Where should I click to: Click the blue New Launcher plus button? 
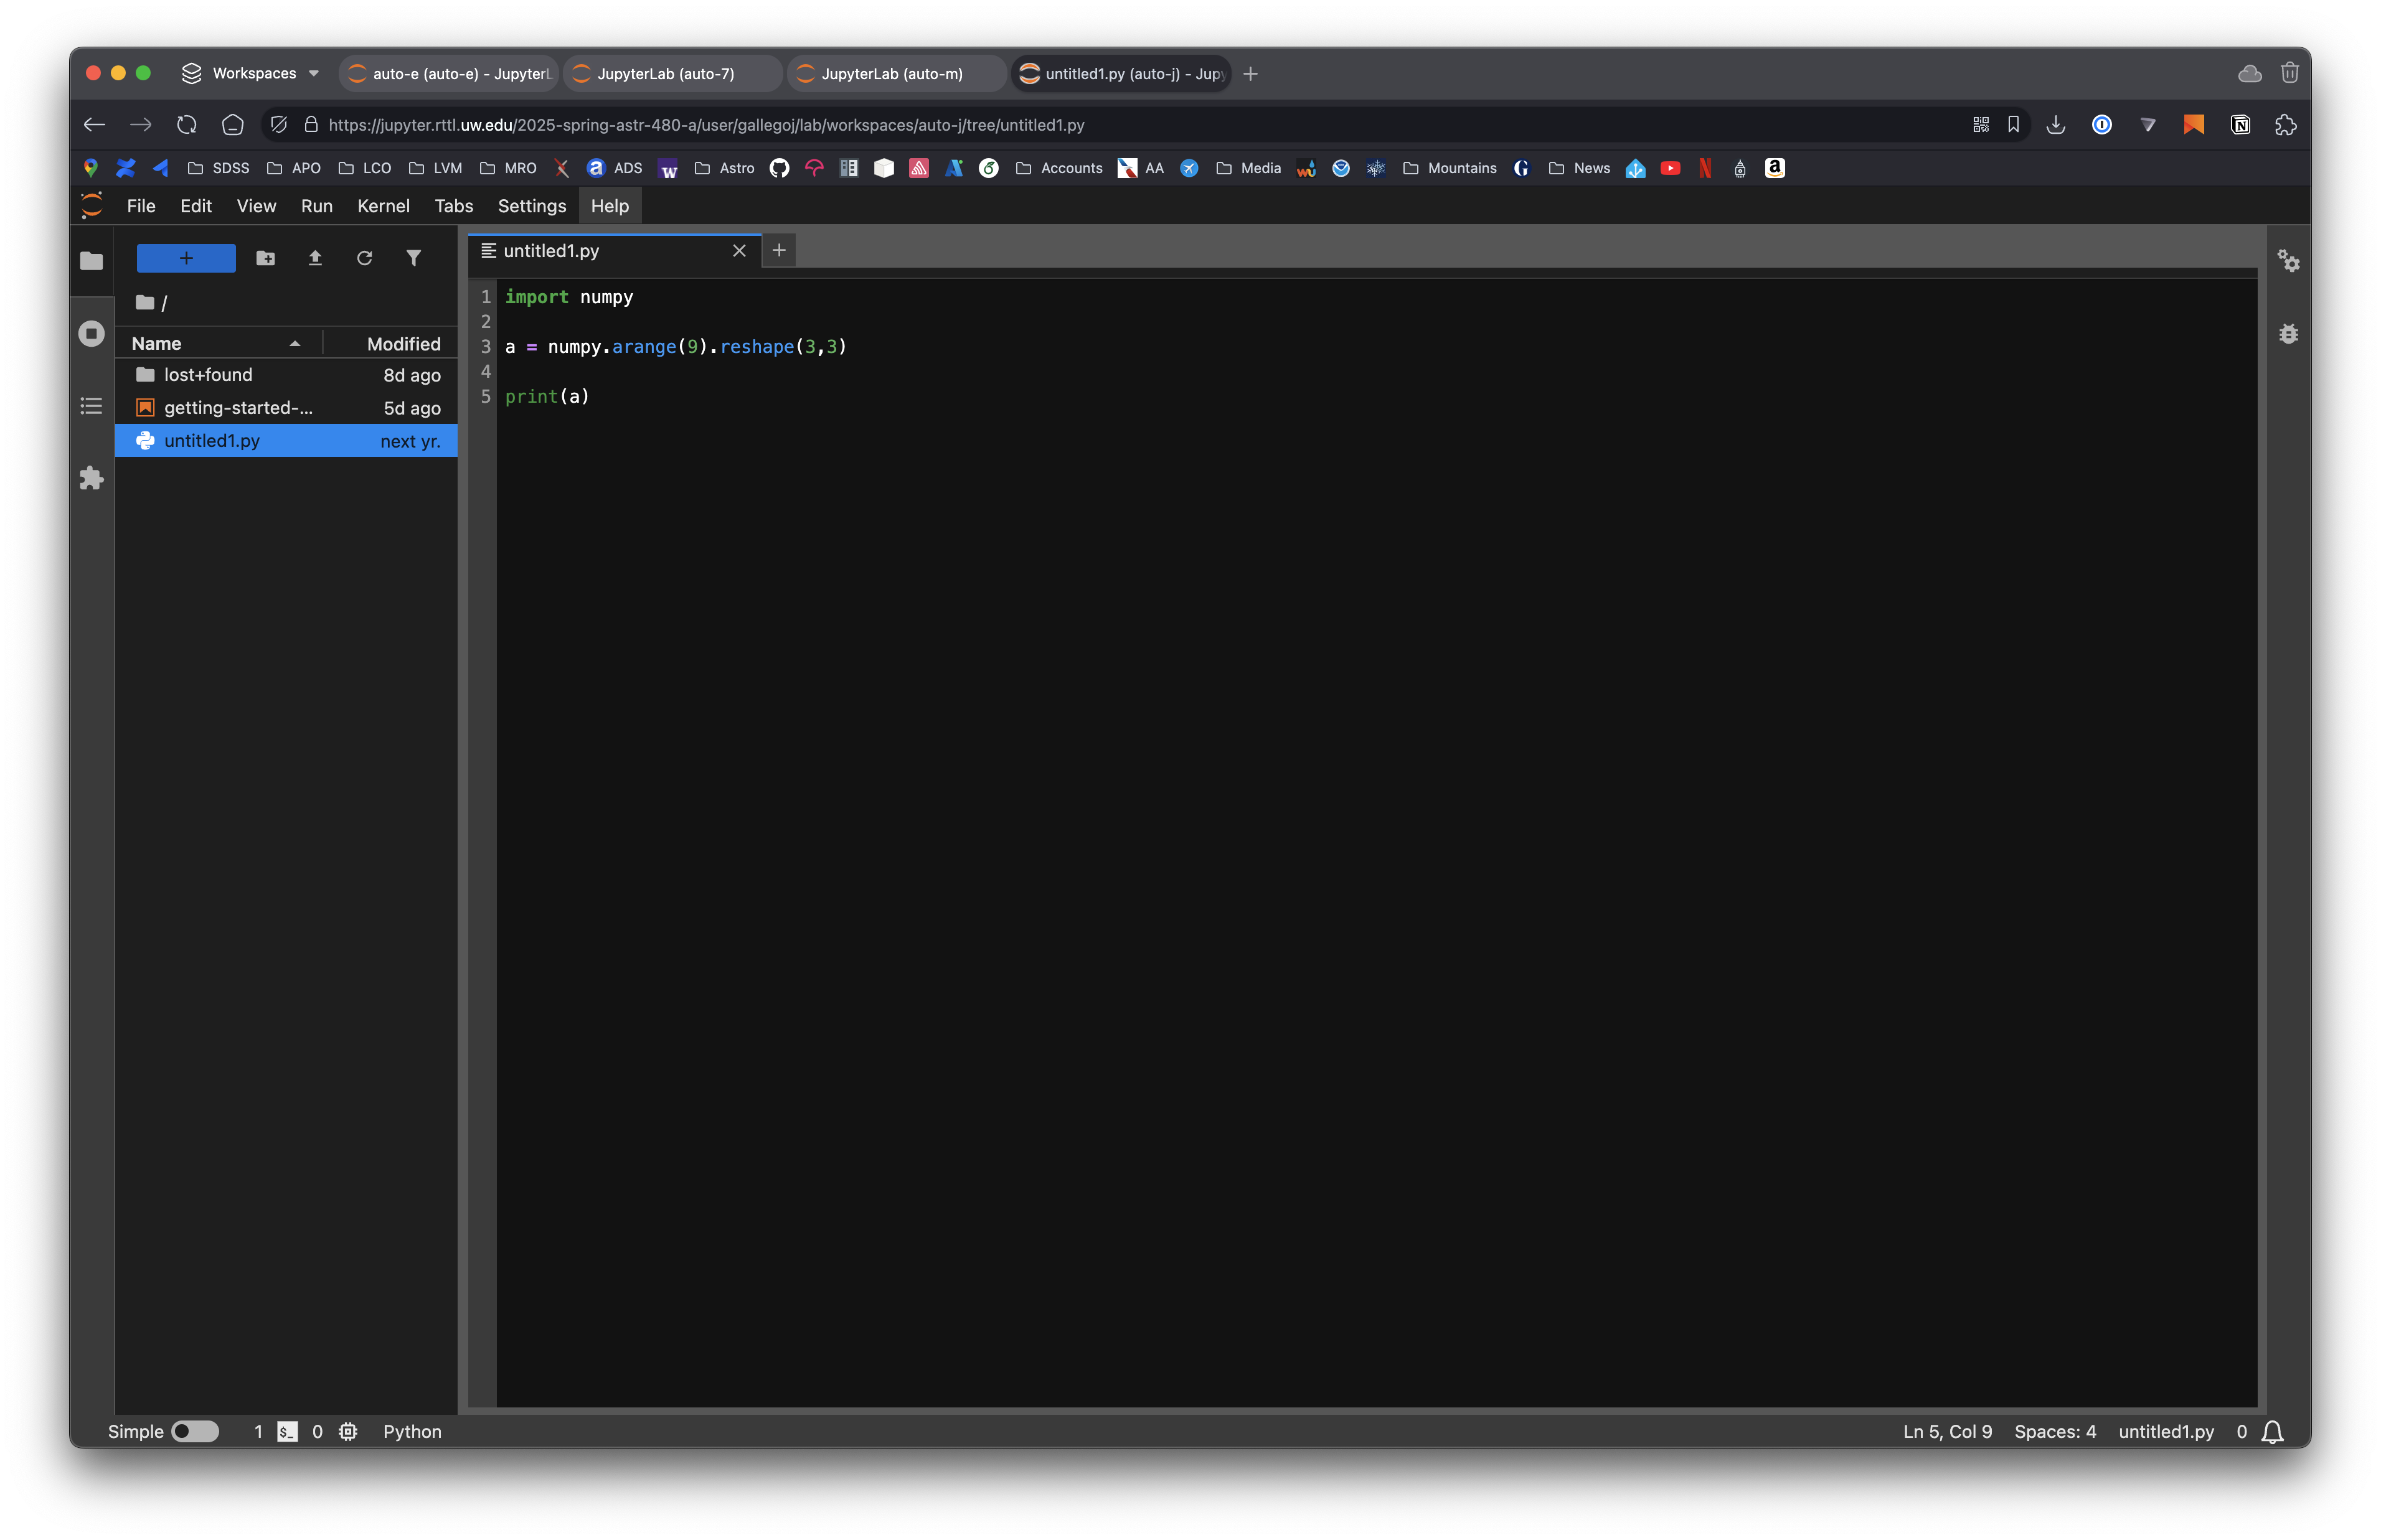pyautogui.click(x=186, y=258)
